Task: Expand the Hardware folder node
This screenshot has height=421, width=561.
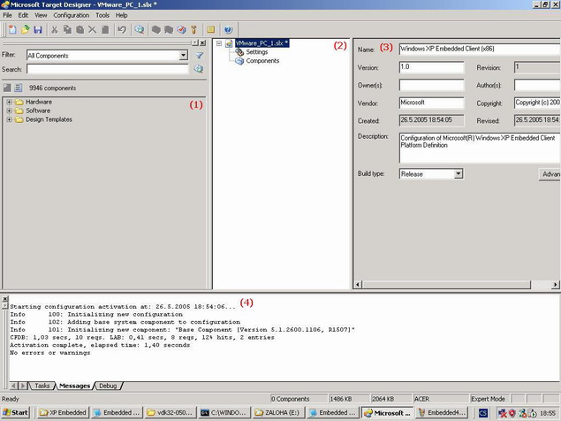Action: [10, 102]
